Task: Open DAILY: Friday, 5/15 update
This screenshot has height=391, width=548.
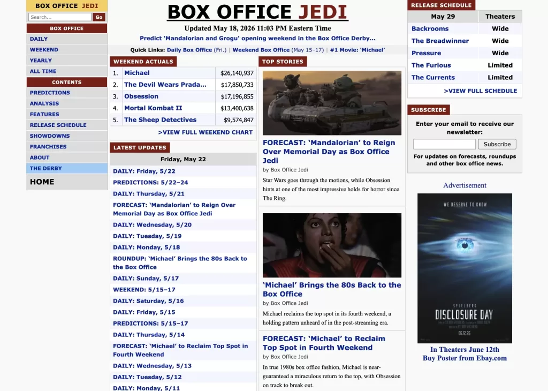Action: tap(144, 312)
